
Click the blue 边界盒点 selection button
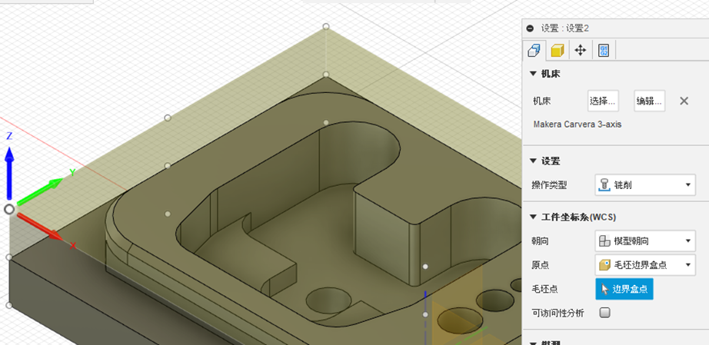[x=624, y=289]
